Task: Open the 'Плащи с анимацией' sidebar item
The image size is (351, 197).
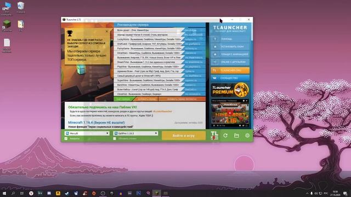Action: click(x=230, y=54)
